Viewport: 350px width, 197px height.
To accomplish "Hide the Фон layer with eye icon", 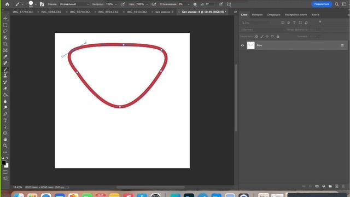I will pos(242,45).
